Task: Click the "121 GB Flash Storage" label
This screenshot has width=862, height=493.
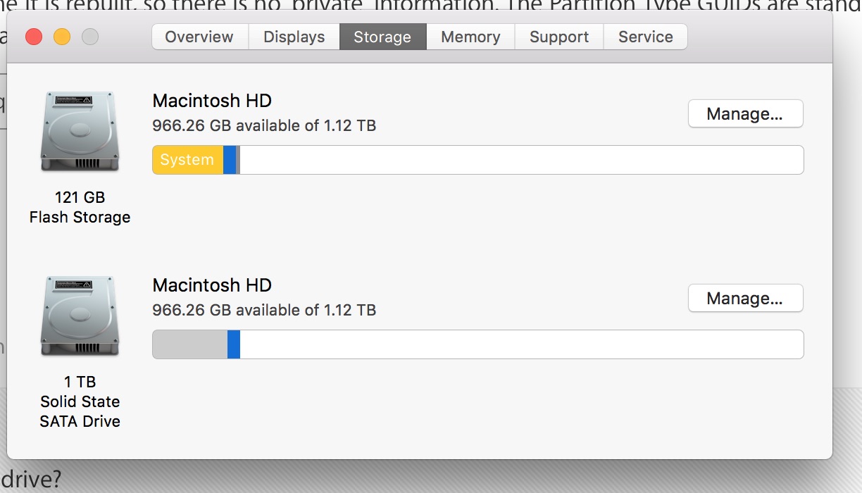Action: tap(80, 207)
